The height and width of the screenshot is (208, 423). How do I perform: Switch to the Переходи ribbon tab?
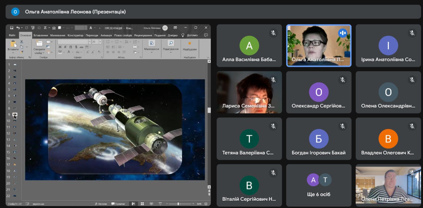(92, 35)
